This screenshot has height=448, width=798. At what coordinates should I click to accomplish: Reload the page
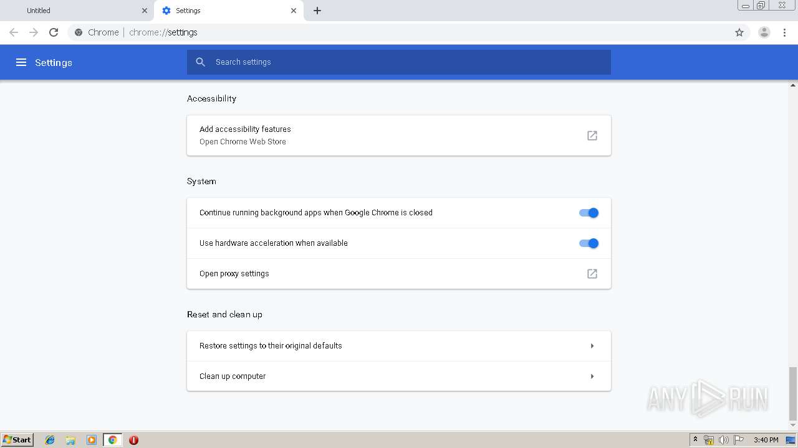click(x=54, y=32)
